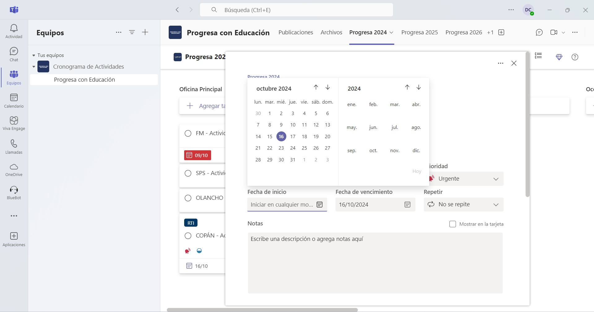Viewport: 594px width, 312px height.
Task: Click the octubre 2024 header
Action: tap(274, 88)
